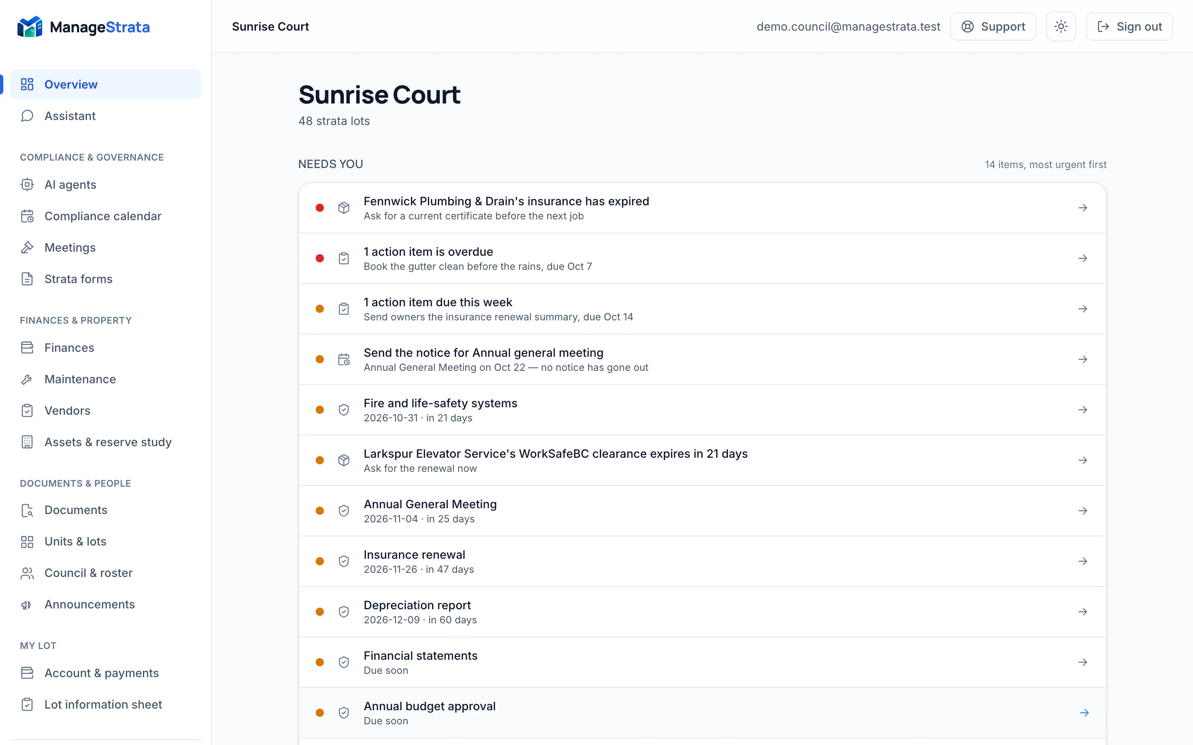Open Announcements megaphone icon
Screen dimensions: 1193x745
coord(27,605)
